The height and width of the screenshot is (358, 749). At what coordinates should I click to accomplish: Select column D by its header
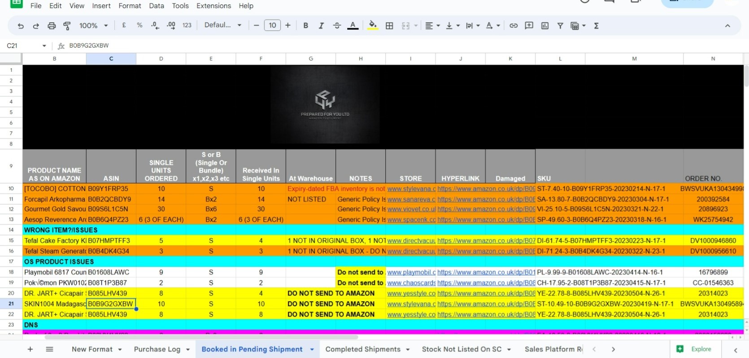[161, 59]
